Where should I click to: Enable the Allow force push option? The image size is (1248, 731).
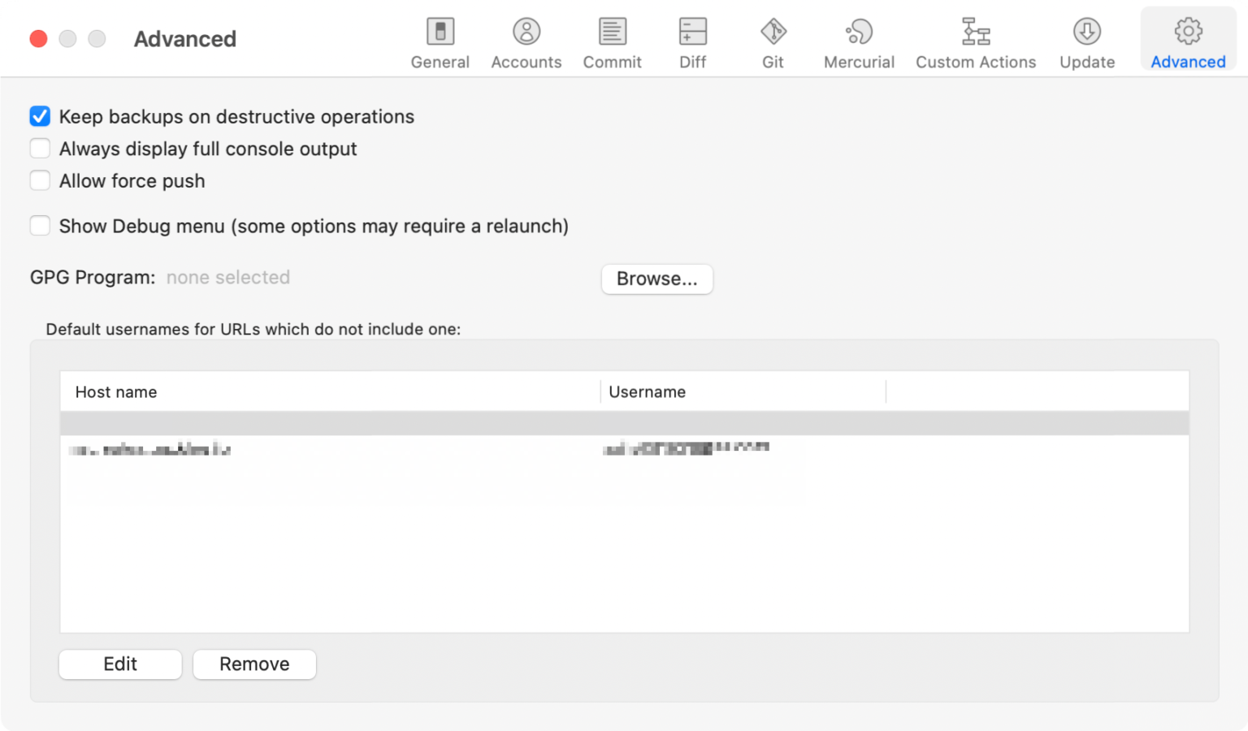40,180
